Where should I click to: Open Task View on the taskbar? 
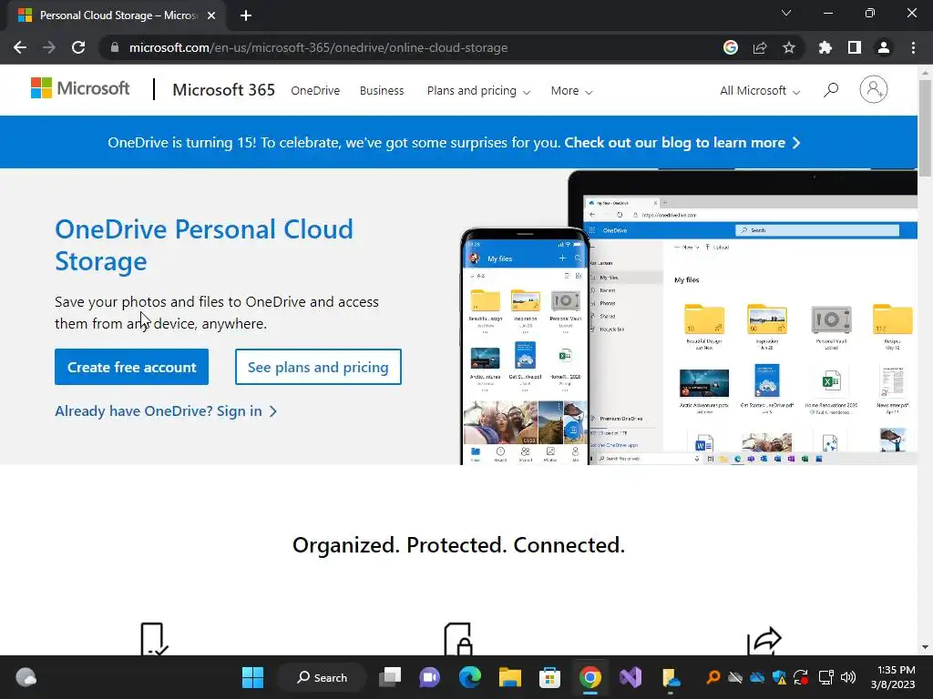390,677
